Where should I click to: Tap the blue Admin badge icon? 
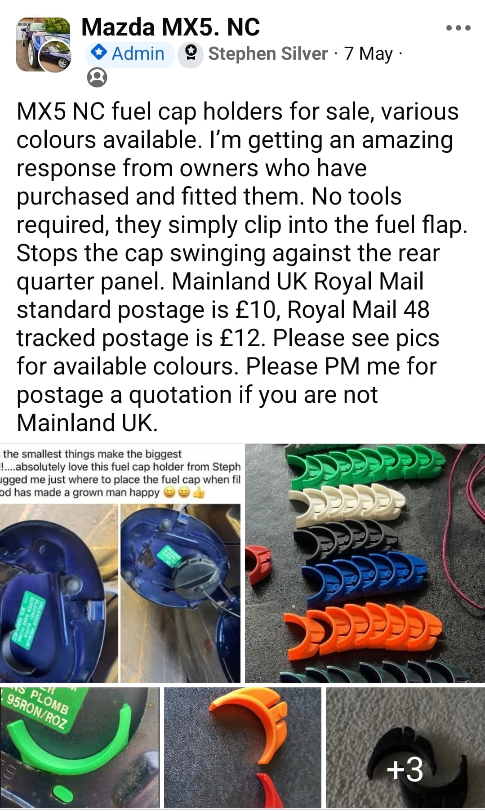point(98,53)
